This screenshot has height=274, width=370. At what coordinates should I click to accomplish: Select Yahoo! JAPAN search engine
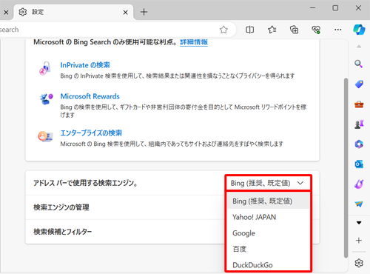[268, 217]
